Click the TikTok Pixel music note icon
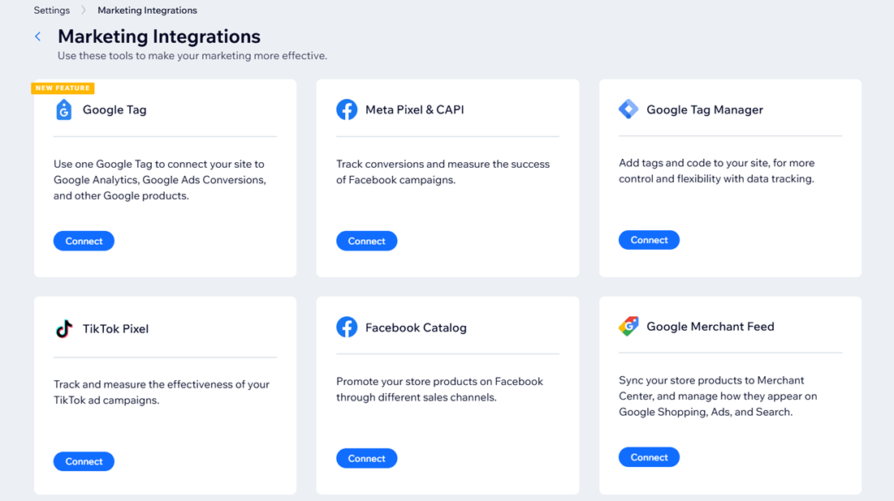Image resolution: width=894 pixels, height=501 pixels. (x=63, y=328)
